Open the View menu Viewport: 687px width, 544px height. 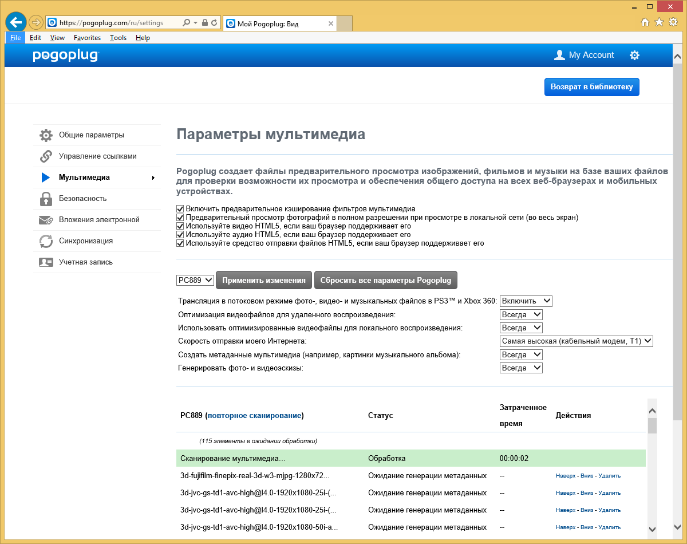pos(57,38)
